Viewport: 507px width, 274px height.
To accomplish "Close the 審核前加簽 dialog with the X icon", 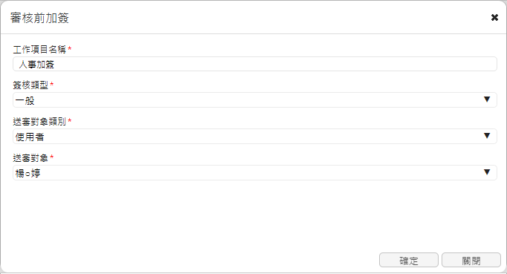I will tap(494, 17).
